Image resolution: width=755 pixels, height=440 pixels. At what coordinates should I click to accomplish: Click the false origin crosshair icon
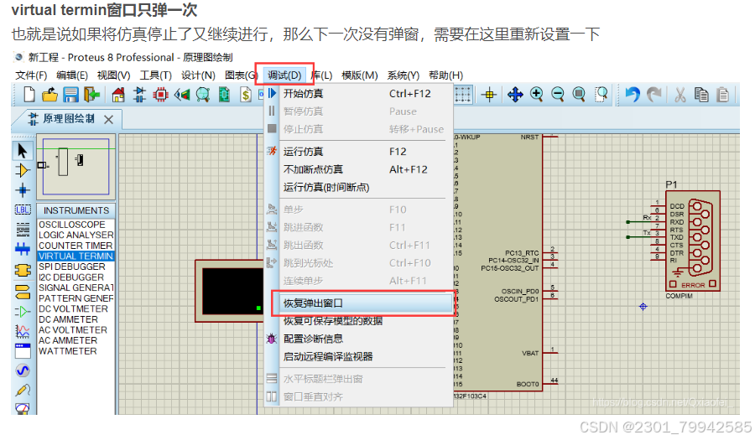click(x=489, y=94)
